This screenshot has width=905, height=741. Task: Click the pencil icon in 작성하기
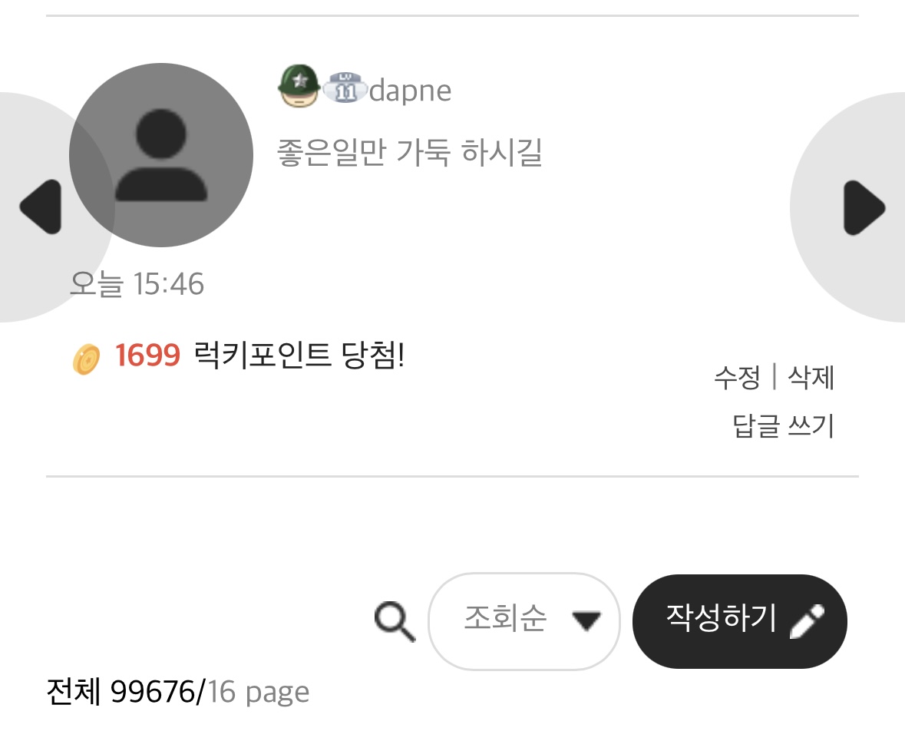coord(807,621)
